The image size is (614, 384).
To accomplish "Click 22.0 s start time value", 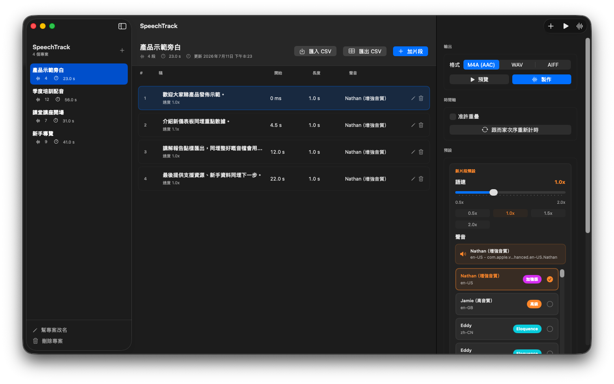I will (x=278, y=179).
